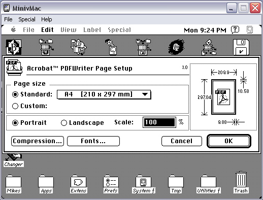Click the black blob computer desktop icon
Viewport: 263px width, 200px height.
pos(176,47)
